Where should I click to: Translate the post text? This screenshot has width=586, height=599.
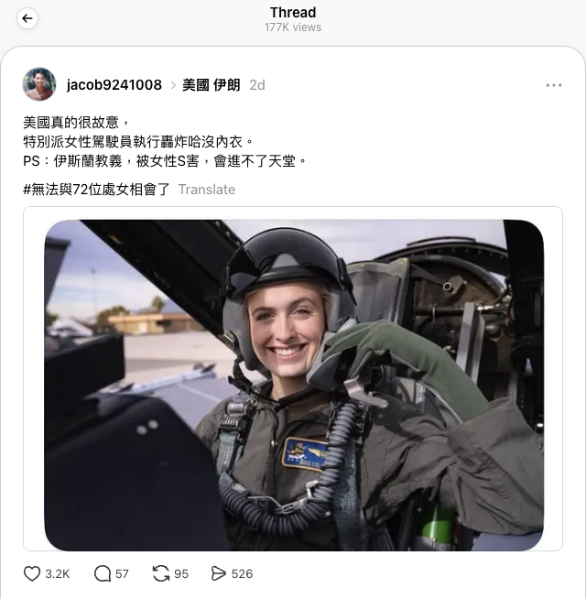click(207, 190)
